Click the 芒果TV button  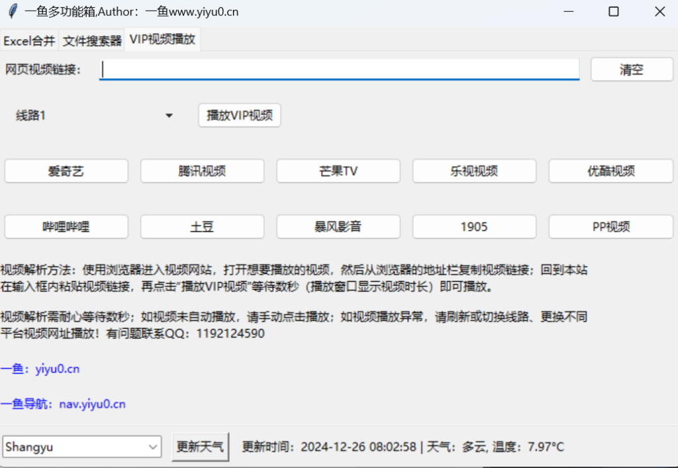point(338,171)
